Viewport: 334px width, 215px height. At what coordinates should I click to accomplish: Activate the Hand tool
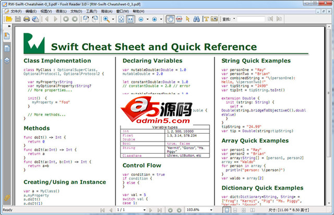[x=170, y=19]
